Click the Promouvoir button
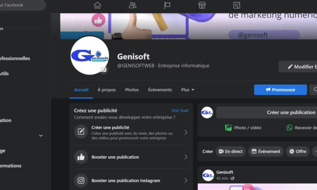Viewport: 317px width, 190px height. (281, 90)
